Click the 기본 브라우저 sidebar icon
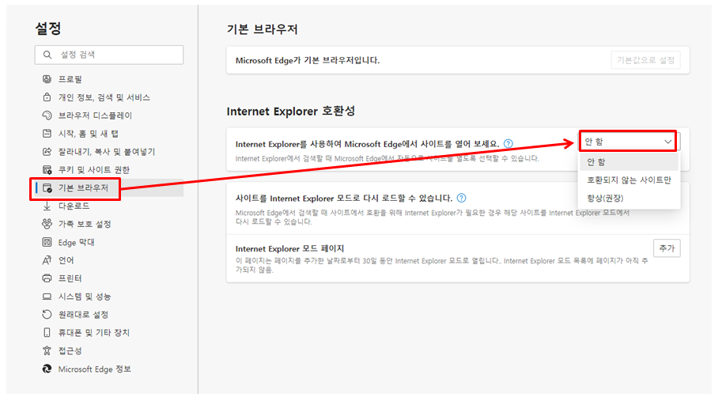This screenshot has width=722, height=405. pyautogui.click(x=47, y=188)
